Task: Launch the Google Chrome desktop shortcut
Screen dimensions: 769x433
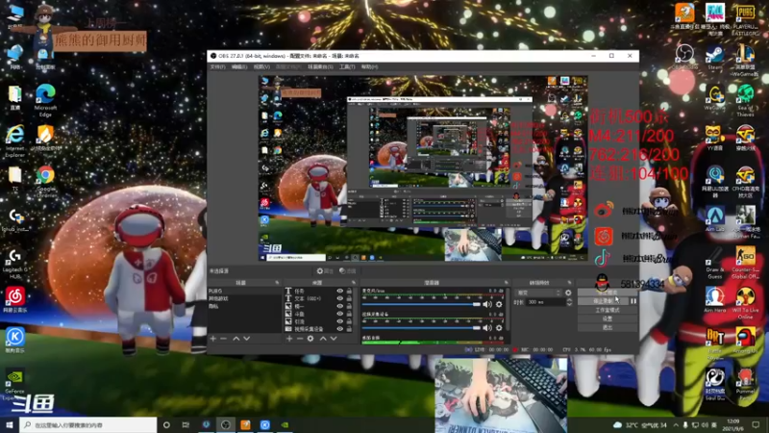Action: [x=45, y=182]
